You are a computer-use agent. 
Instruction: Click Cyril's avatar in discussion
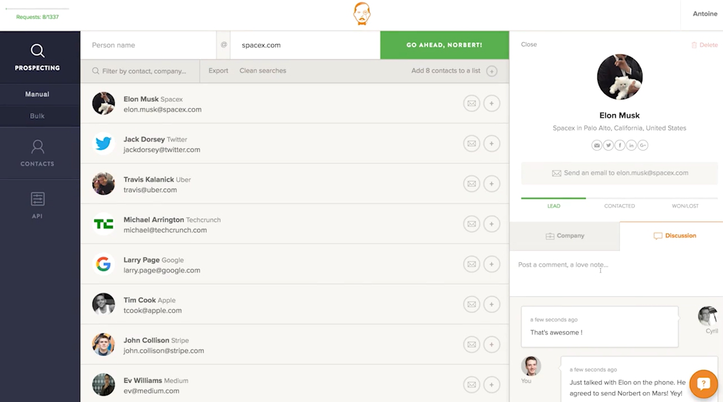[x=708, y=316]
